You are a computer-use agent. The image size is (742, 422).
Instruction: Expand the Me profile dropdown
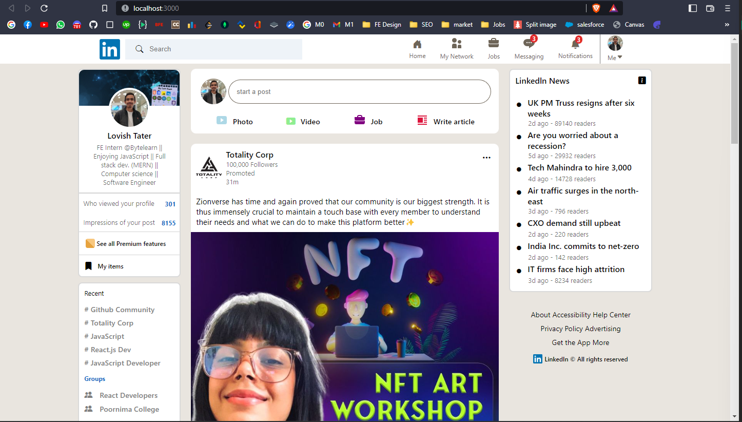click(x=615, y=49)
